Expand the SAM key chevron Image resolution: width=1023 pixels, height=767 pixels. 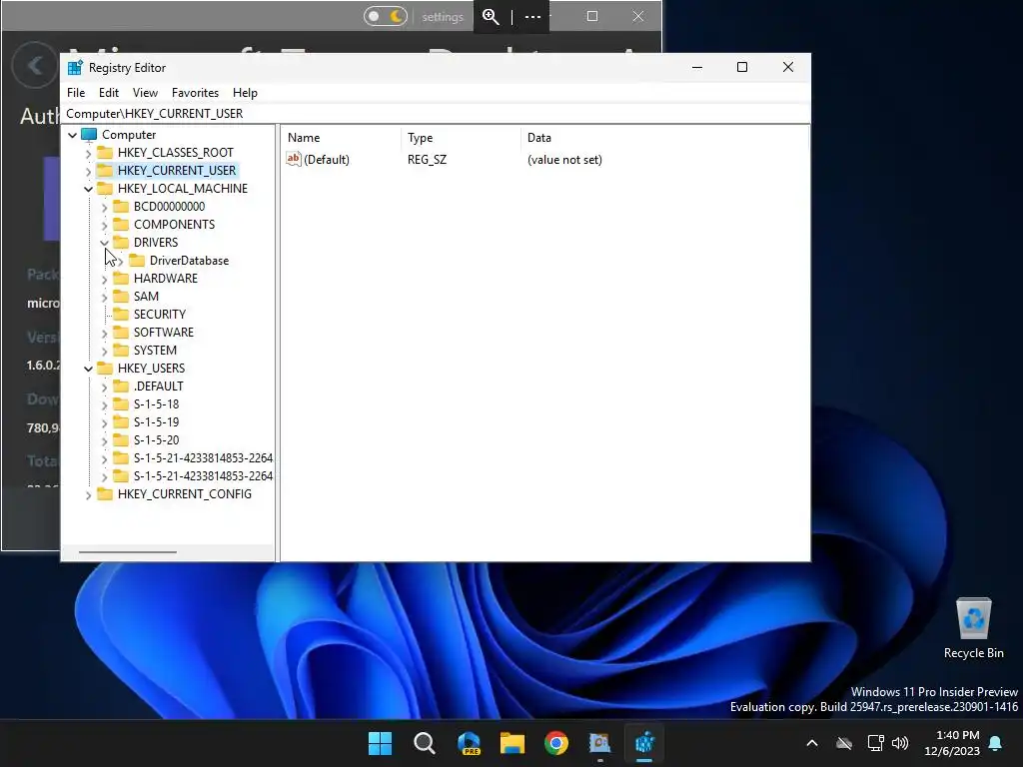[104, 297]
